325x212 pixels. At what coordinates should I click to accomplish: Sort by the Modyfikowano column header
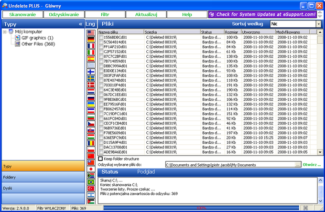292,32
